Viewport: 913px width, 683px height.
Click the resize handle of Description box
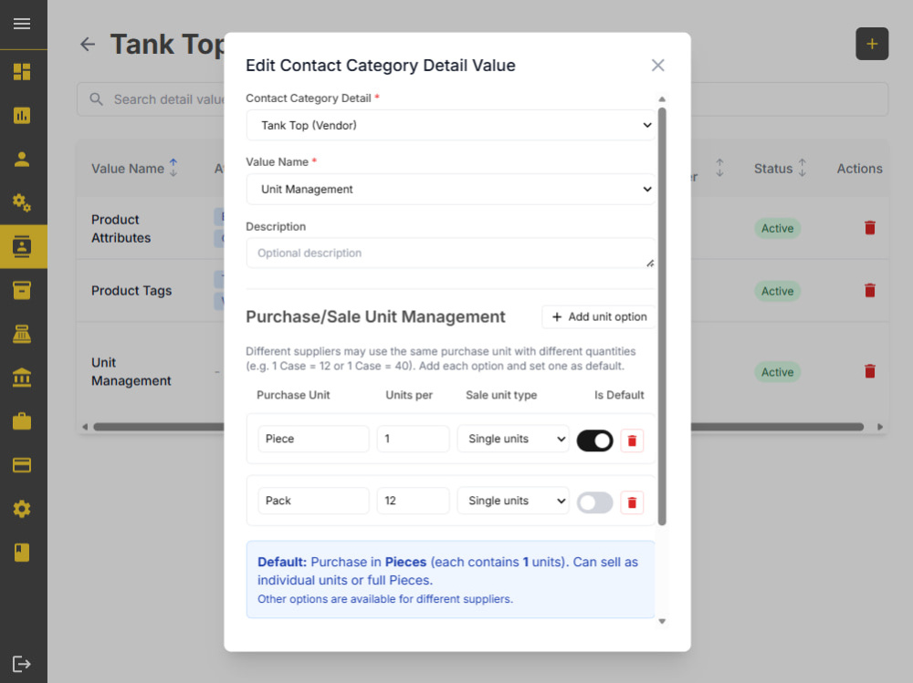(650, 264)
